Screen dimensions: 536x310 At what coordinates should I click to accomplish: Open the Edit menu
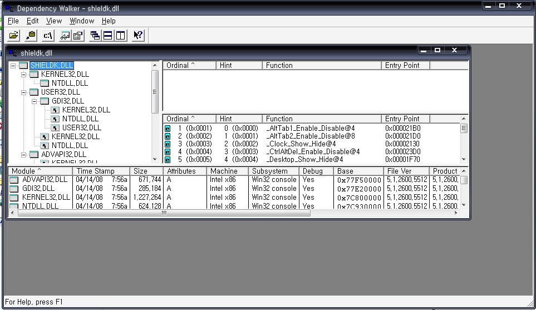pos(32,21)
